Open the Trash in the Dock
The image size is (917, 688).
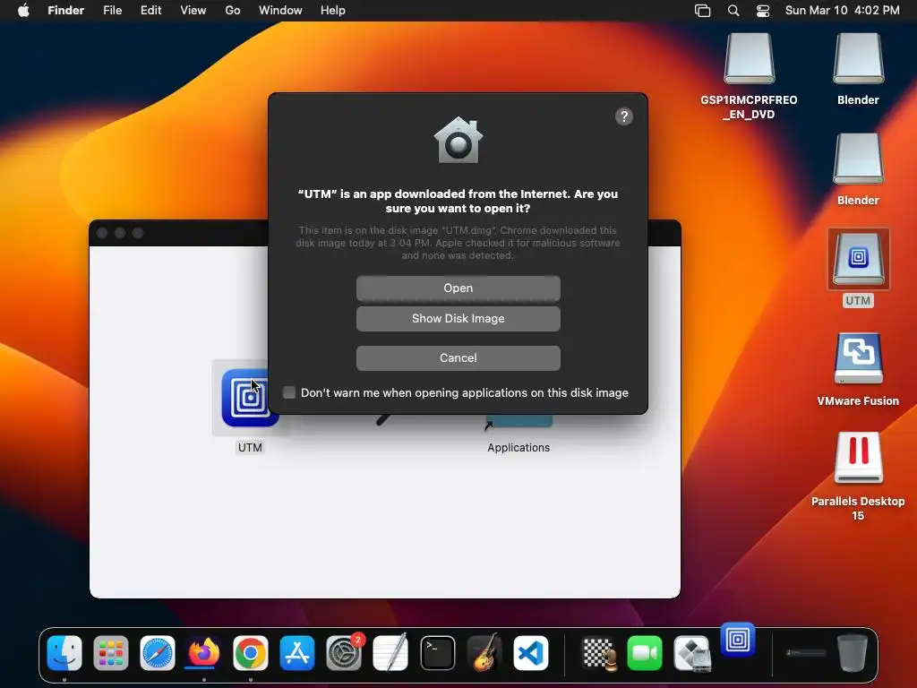click(853, 653)
